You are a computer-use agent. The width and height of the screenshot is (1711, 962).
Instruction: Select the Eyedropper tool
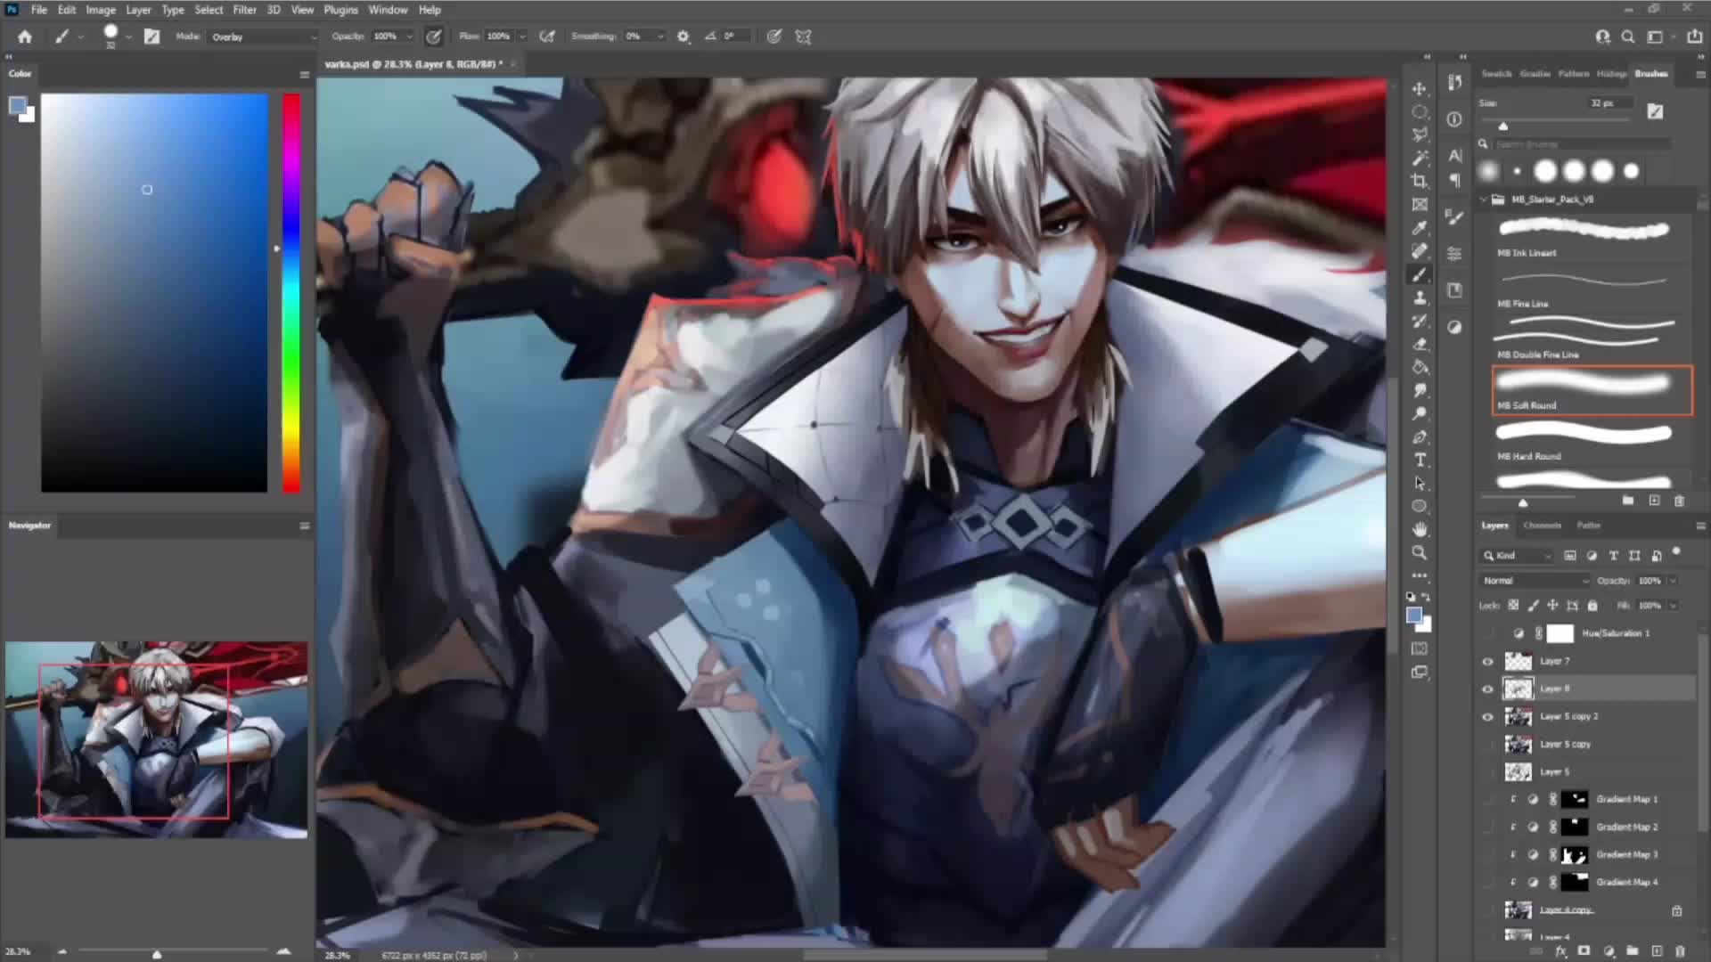click(x=1420, y=228)
